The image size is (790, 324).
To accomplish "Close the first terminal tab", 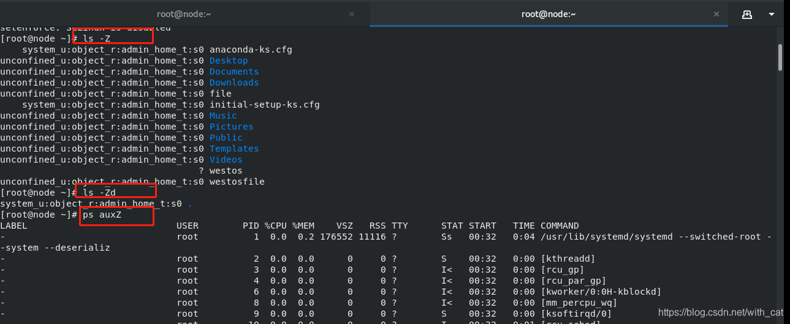I will tap(351, 14).
